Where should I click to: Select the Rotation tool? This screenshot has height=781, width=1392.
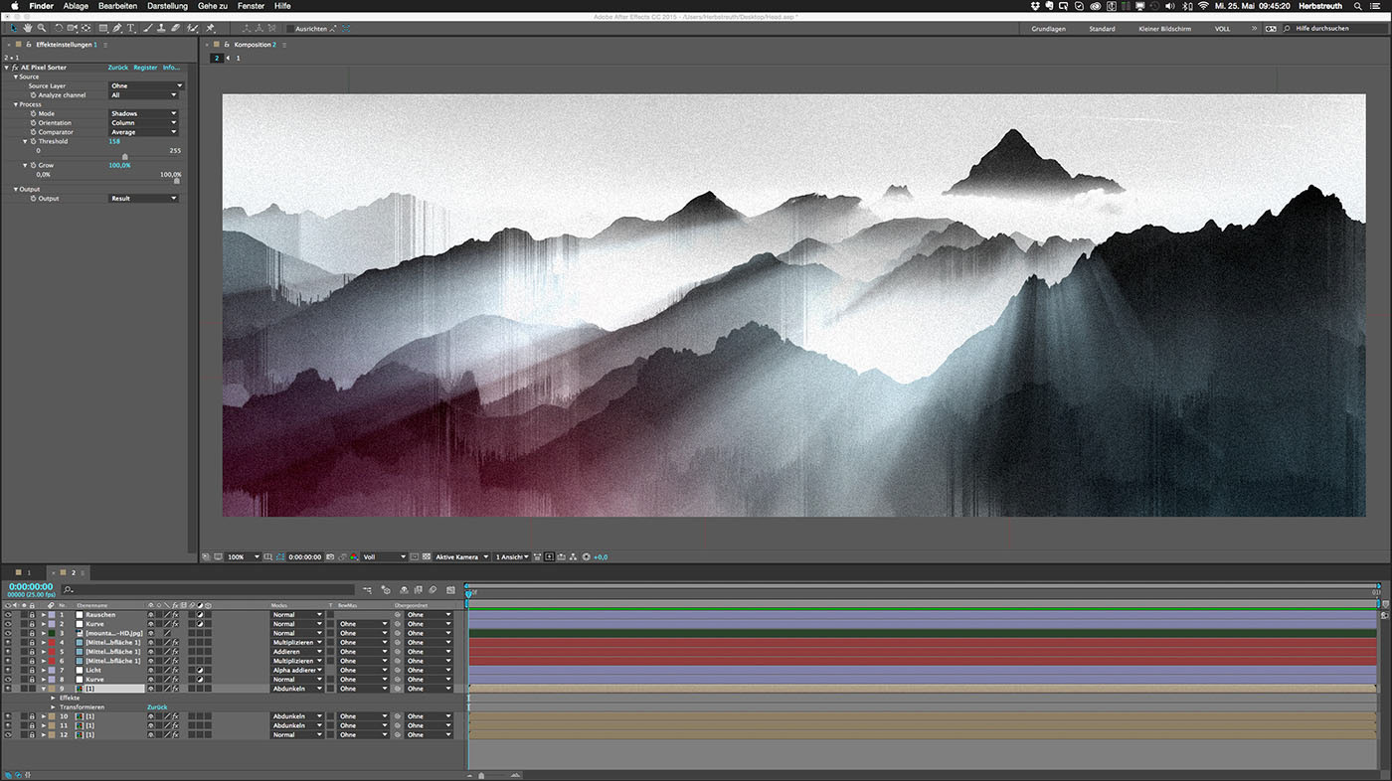pos(59,29)
